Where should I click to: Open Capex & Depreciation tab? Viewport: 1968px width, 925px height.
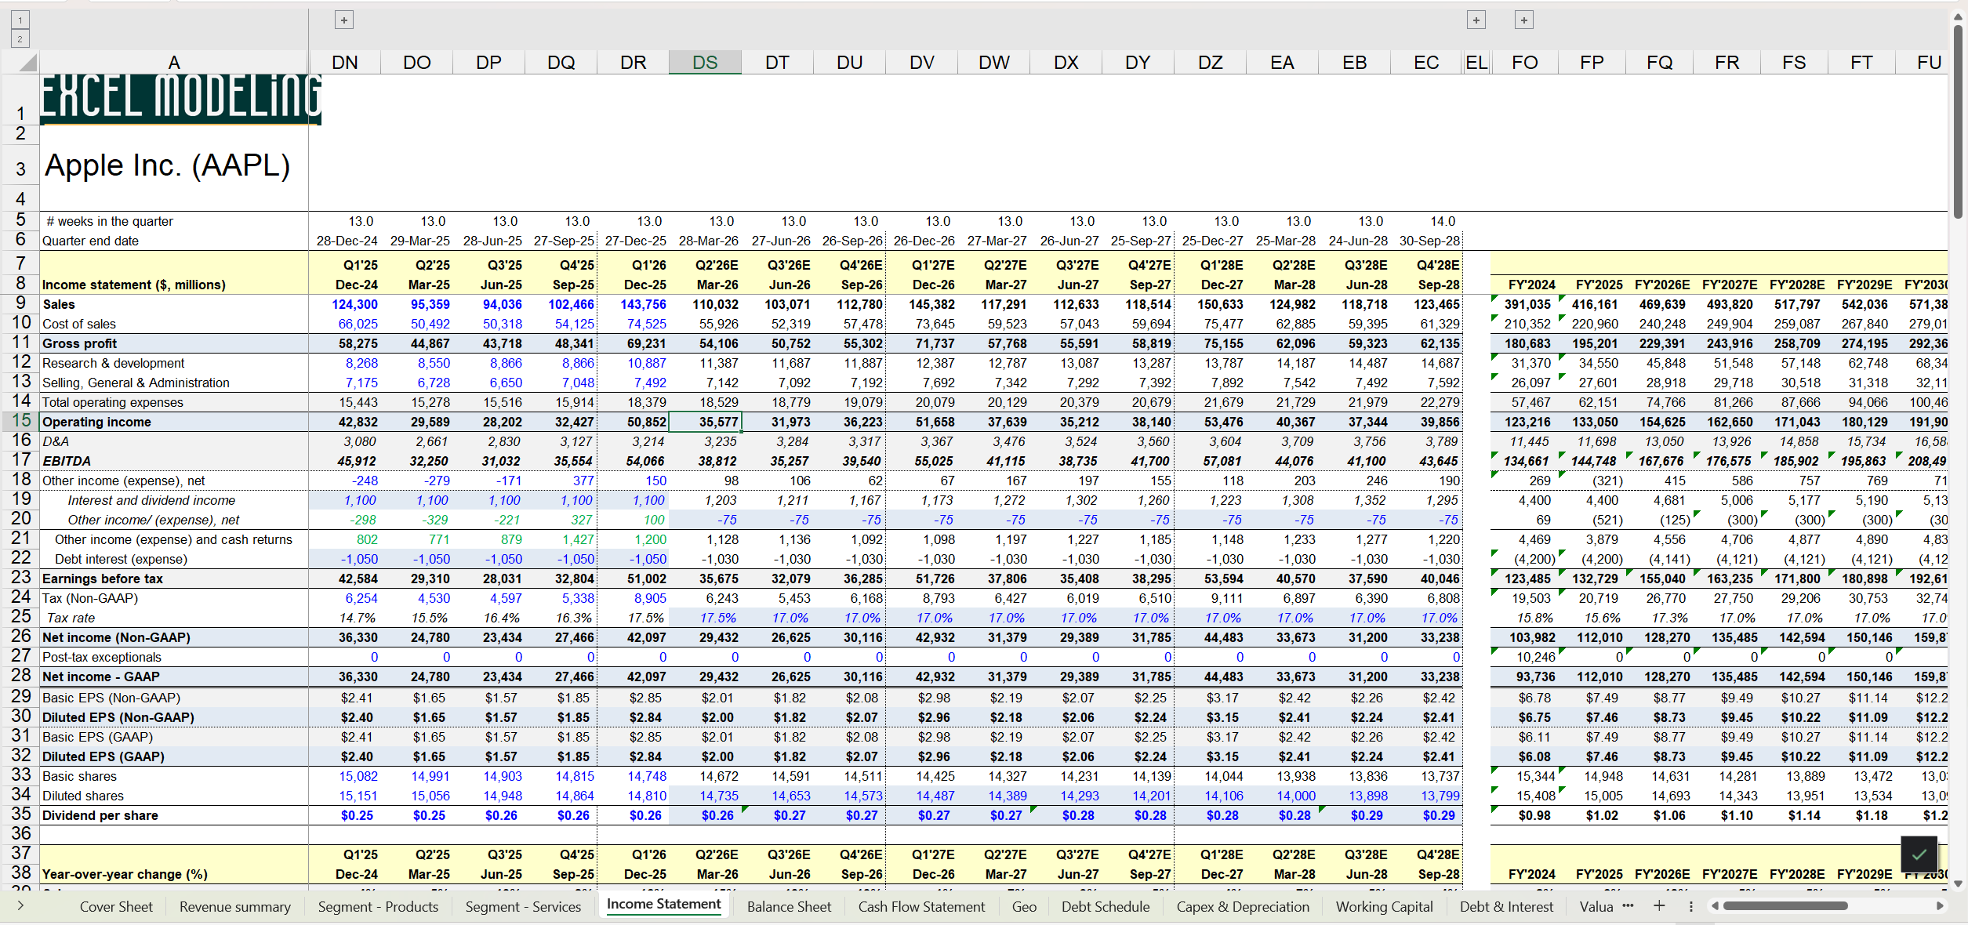pos(1243,906)
